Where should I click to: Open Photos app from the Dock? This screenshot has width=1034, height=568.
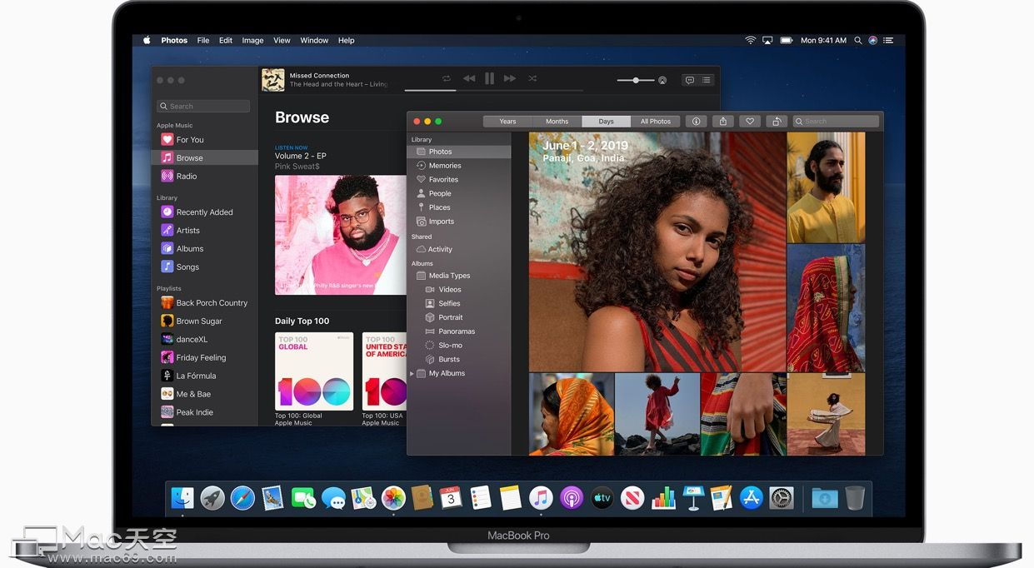click(393, 498)
